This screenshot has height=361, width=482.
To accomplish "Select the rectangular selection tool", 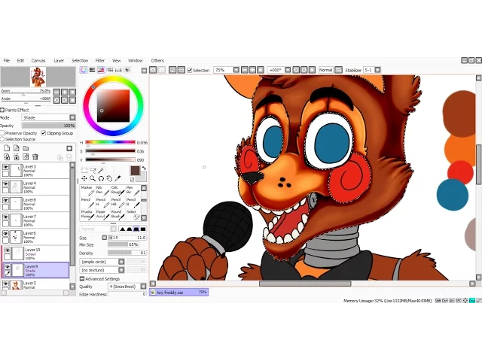I will click(x=84, y=171).
